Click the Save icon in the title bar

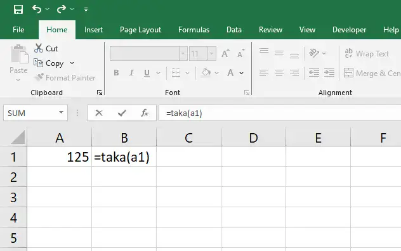(x=18, y=10)
